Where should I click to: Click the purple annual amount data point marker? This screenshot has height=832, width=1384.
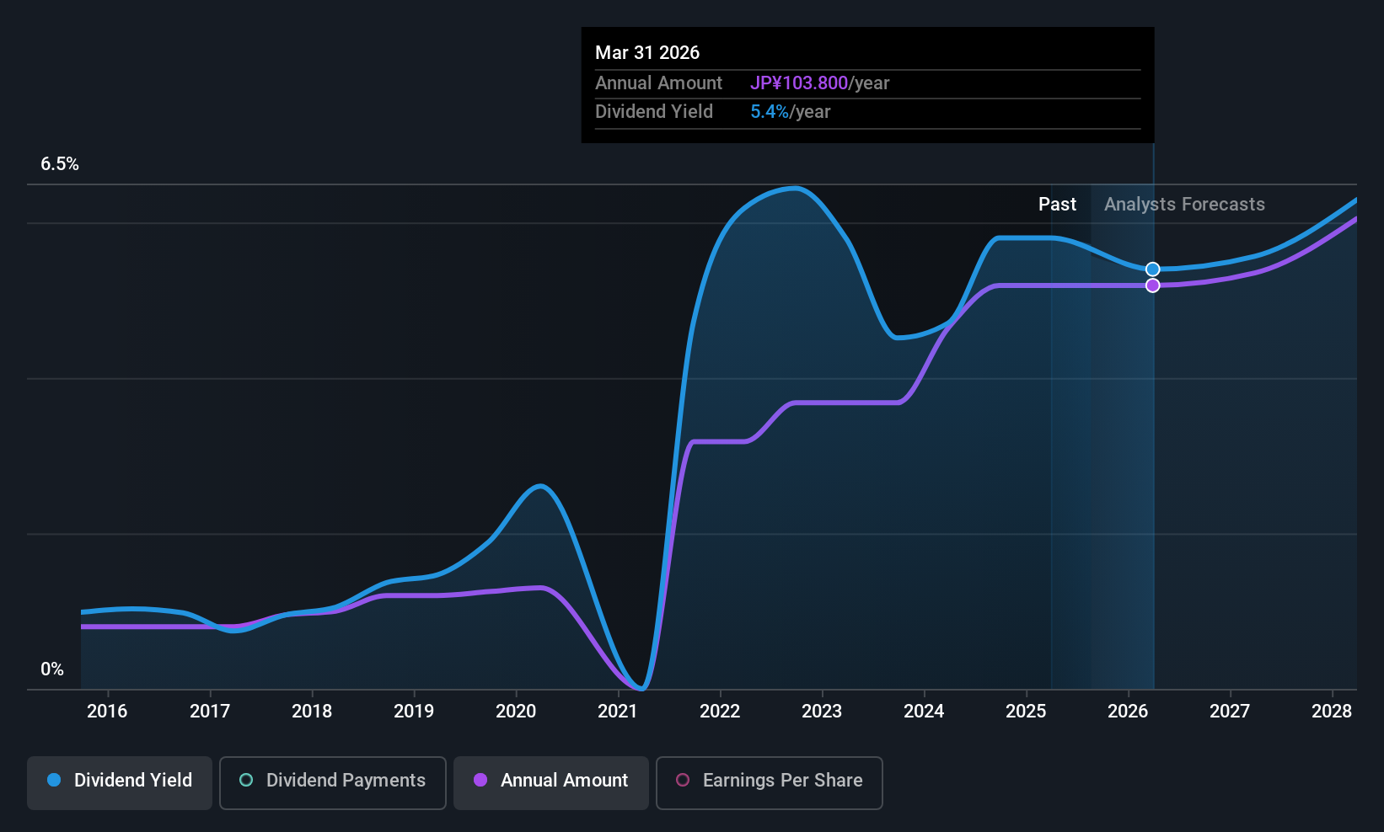1152,285
